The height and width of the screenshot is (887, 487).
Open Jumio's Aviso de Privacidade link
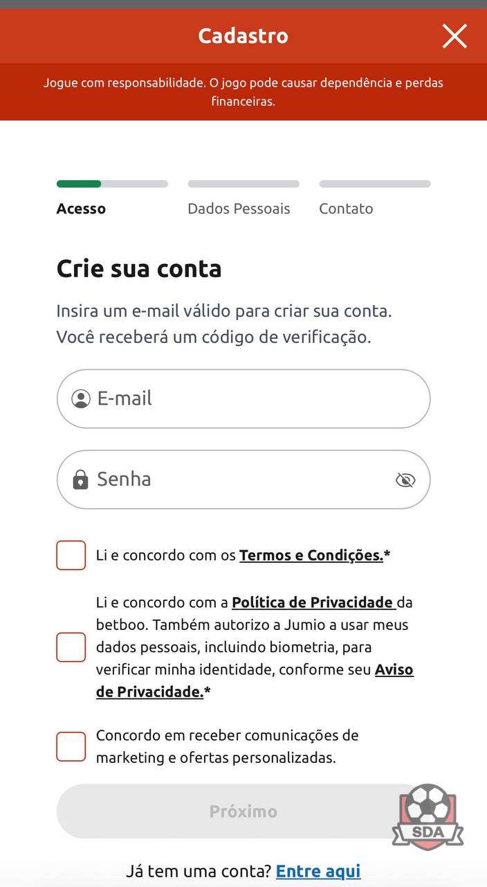pos(394,670)
